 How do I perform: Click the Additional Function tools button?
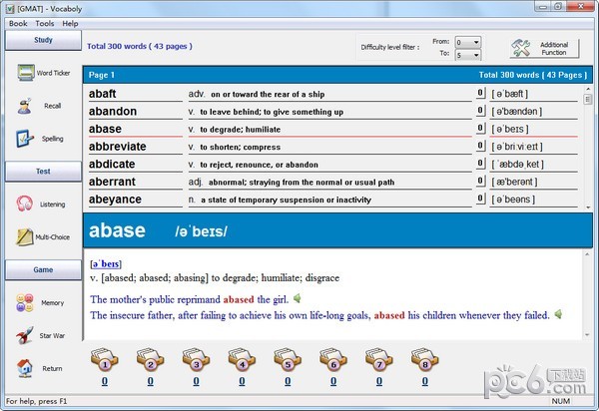click(544, 49)
